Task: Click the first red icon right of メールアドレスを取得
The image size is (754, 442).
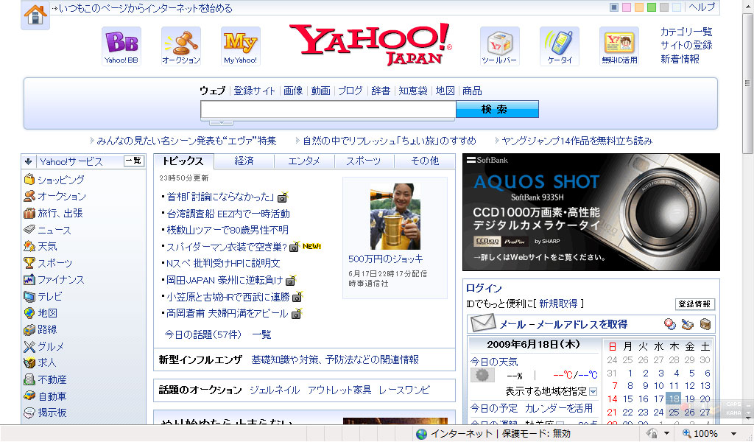Action: [670, 324]
